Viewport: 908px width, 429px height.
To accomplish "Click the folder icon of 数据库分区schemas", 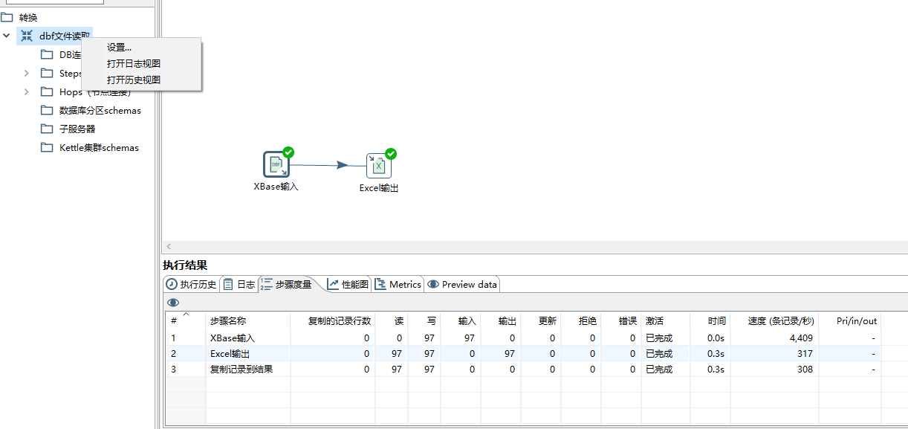I will [47, 110].
